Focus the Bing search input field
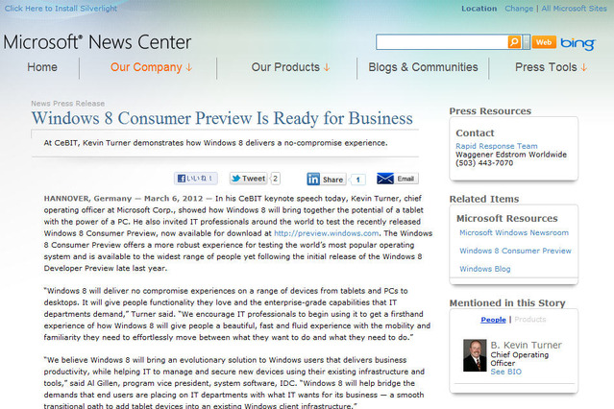The width and height of the screenshot is (614, 409). coord(442,42)
